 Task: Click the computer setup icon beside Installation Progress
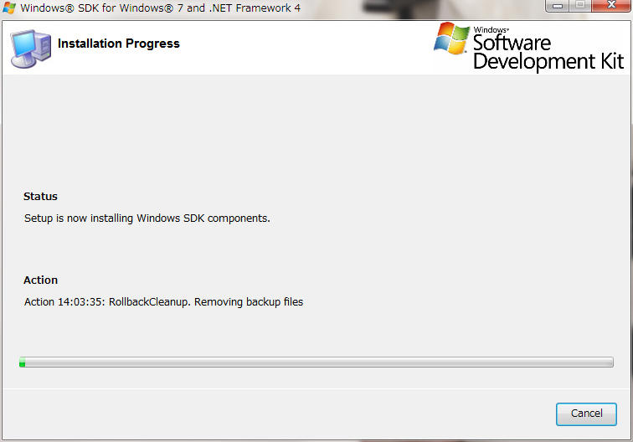31,49
